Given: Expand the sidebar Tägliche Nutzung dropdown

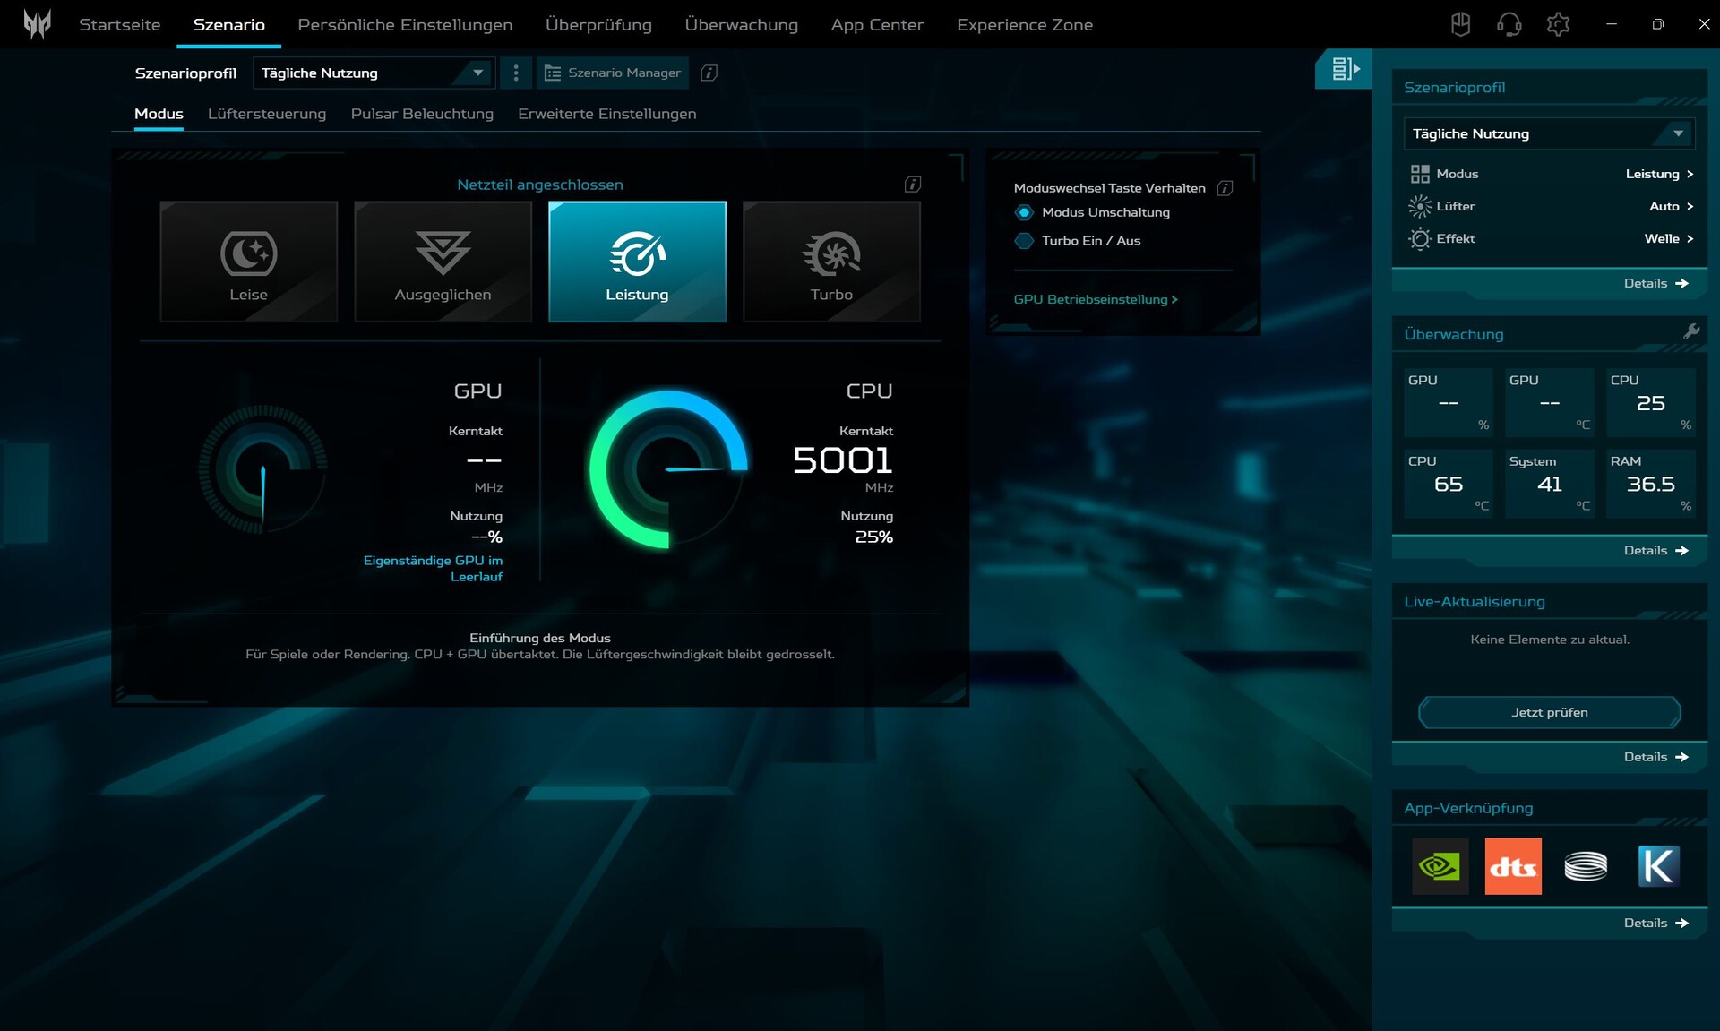Looking at the screenshot, I should 1548,133.
